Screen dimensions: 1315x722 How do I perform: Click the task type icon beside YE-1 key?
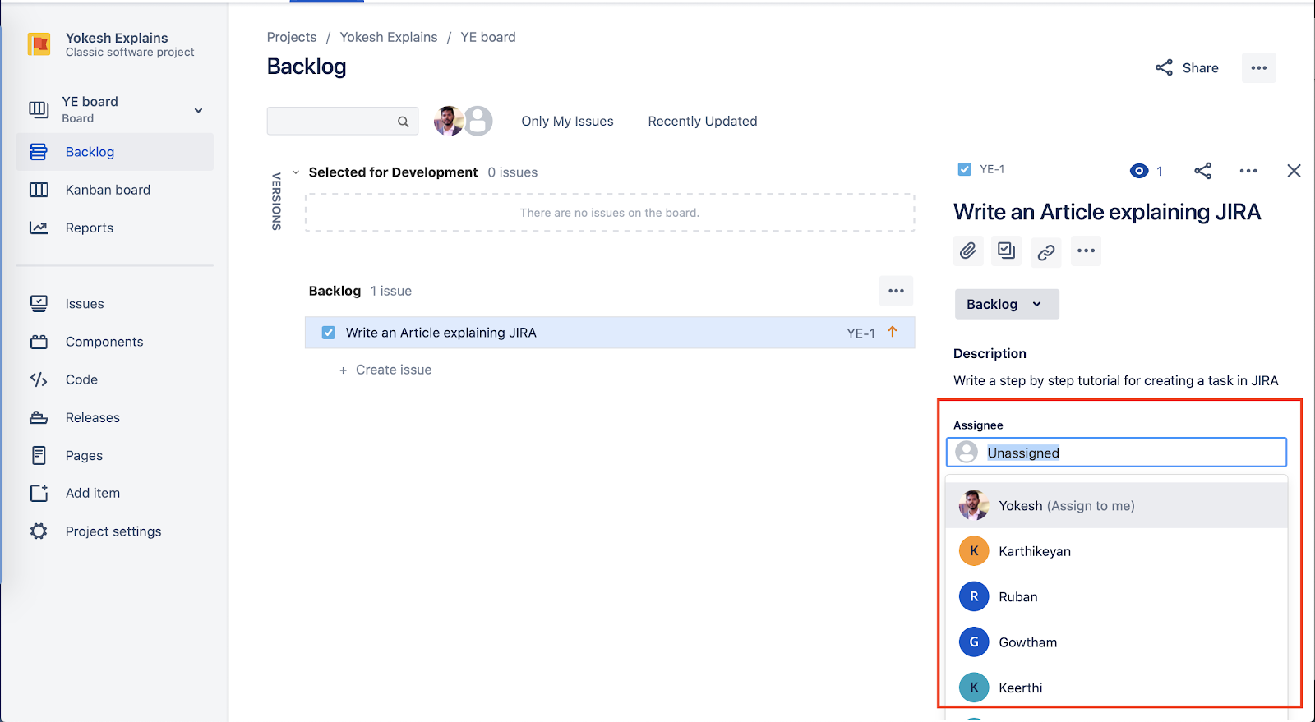point(965,169)
